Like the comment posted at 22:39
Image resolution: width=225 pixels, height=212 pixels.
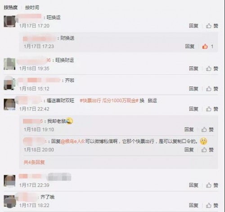tap(212, 185)
